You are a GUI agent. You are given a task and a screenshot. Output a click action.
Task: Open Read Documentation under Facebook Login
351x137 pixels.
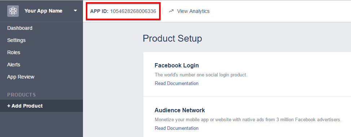(x=176, y=84)
